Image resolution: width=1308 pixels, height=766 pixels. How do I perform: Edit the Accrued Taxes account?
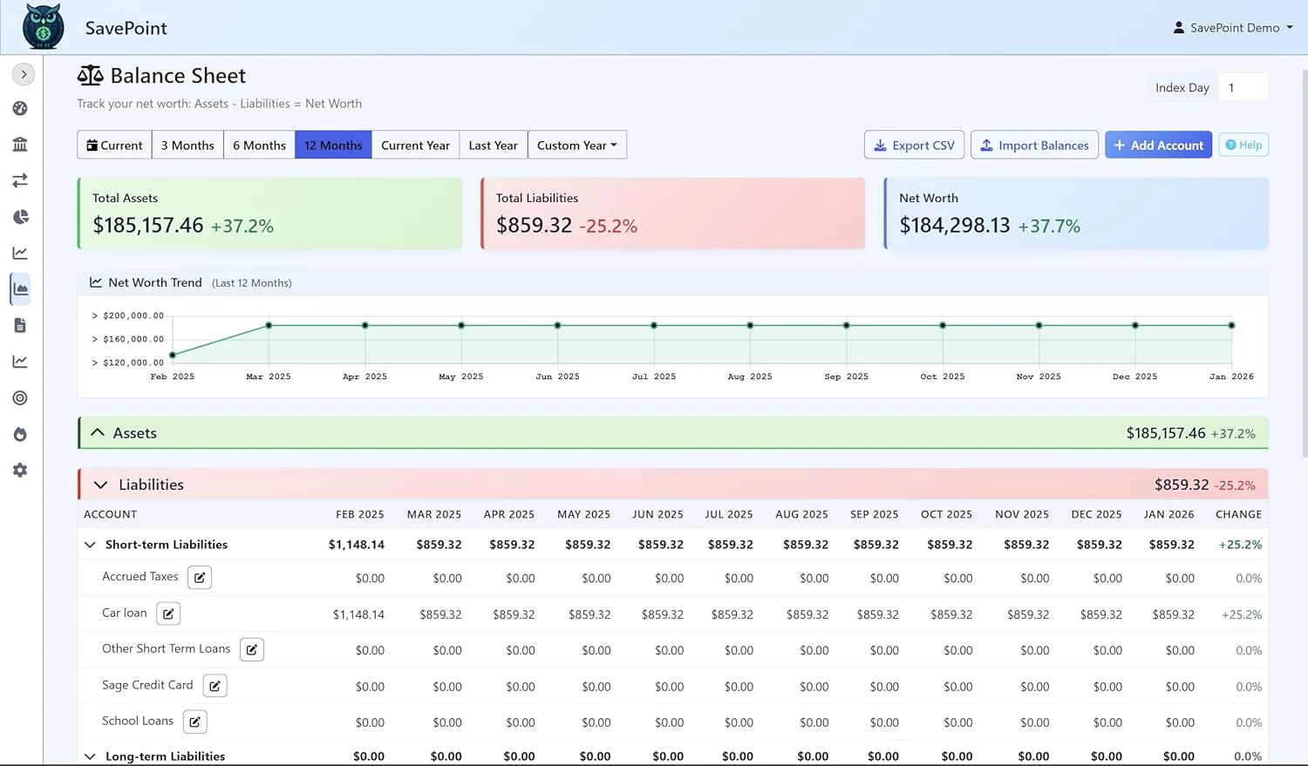coord(200,577)
